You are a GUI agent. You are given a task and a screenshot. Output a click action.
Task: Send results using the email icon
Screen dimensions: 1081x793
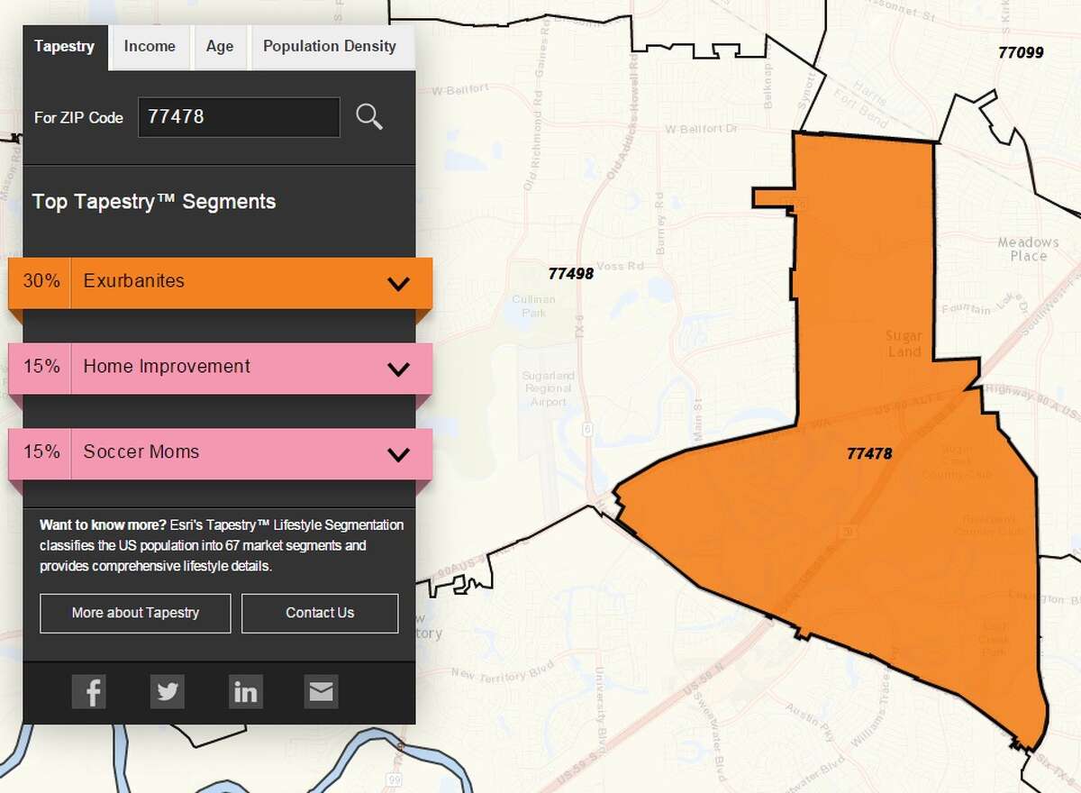321,691
